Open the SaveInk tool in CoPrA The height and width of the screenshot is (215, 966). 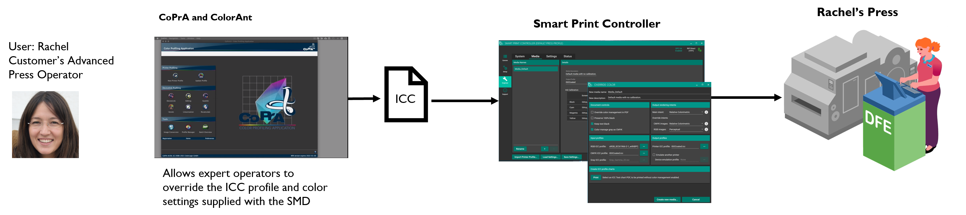(206, 97)
